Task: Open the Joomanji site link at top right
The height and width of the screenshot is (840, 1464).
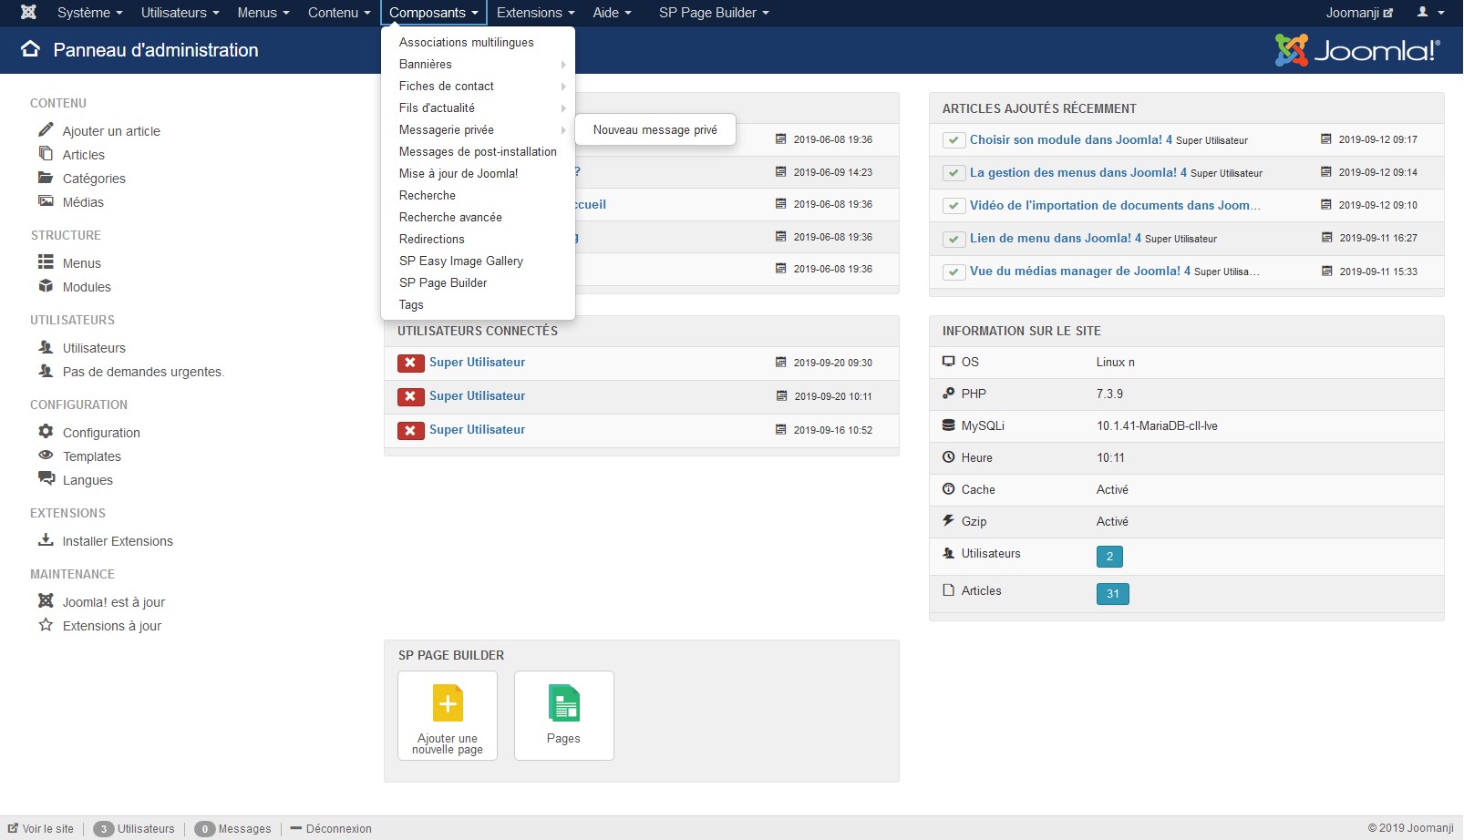Action: click(1359, 13)
